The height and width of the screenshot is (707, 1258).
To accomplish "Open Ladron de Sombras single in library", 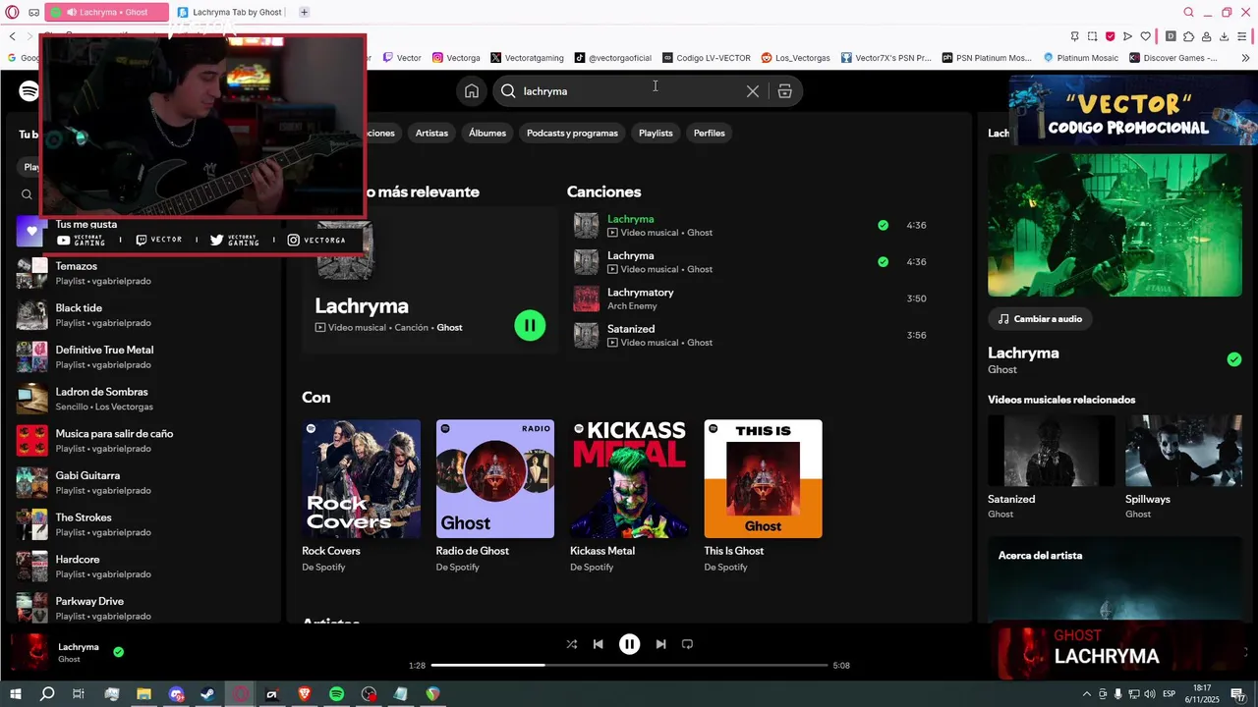I will pyautogui.click(x=143, y=399).
